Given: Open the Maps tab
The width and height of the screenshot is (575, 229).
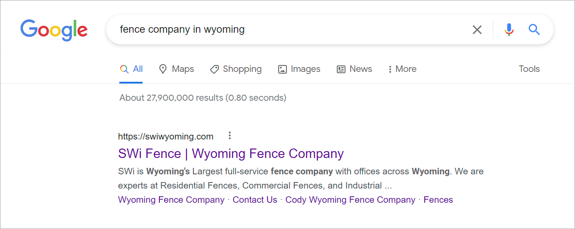Looking at the screenshot, I should pos(177,69).
